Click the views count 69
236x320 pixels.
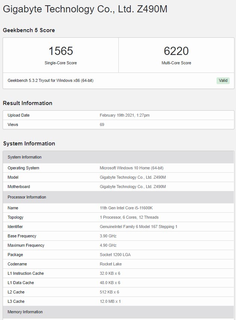click(x=102, y=124)
